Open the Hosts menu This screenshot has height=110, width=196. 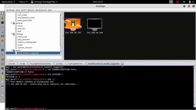[x=24, y=10]
